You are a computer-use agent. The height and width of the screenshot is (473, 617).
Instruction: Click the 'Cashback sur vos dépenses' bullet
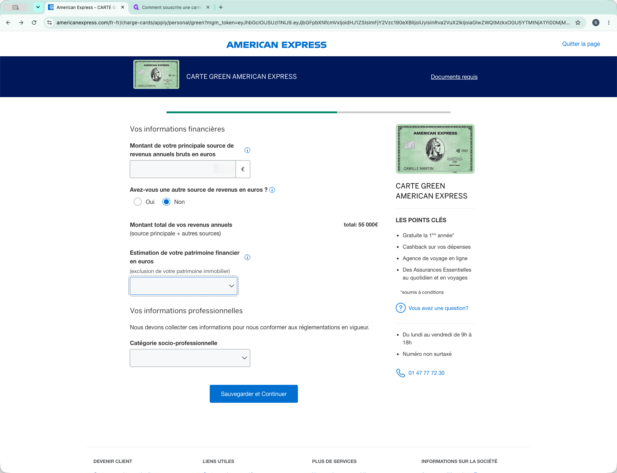pyautogui.click(x=436, y=247)
